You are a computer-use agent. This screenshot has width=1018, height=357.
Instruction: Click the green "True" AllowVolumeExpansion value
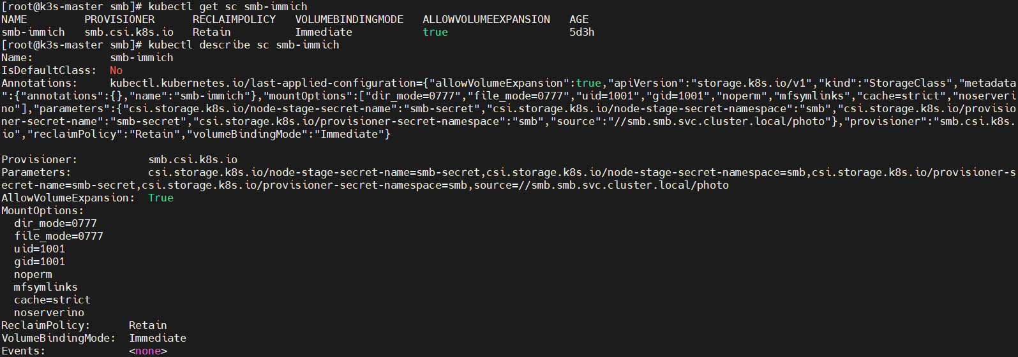pyautogui.click(x=160, y=198)
